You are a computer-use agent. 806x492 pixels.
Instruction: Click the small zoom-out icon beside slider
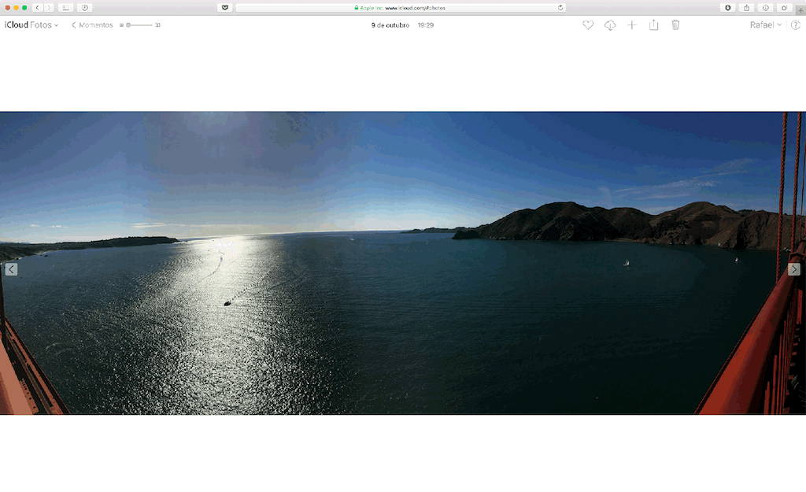coord(121,24)
